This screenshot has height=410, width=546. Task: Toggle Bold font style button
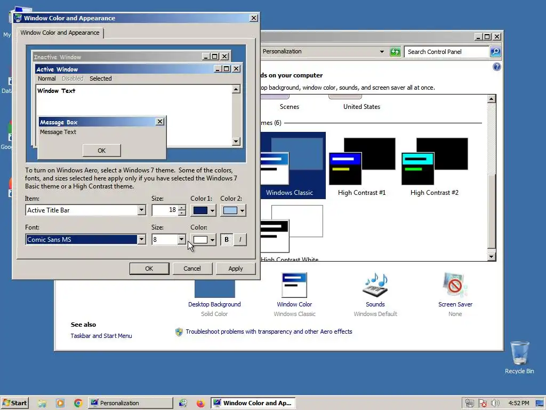(x=227, y=240)
